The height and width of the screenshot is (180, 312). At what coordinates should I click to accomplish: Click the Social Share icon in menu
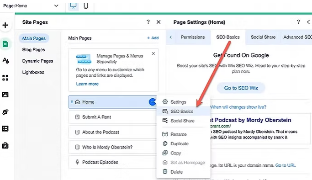[x=165, y=120]
